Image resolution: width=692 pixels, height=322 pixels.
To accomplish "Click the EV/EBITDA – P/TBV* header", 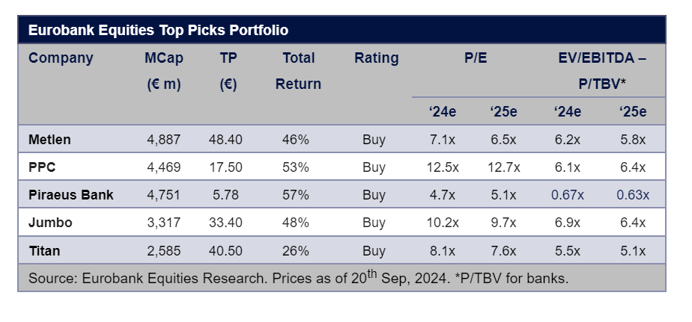I will pos(602,71).
